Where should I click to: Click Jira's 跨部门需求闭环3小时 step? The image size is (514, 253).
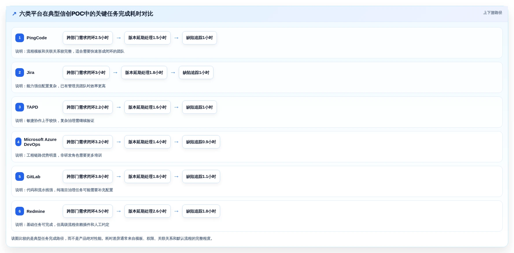86,72
